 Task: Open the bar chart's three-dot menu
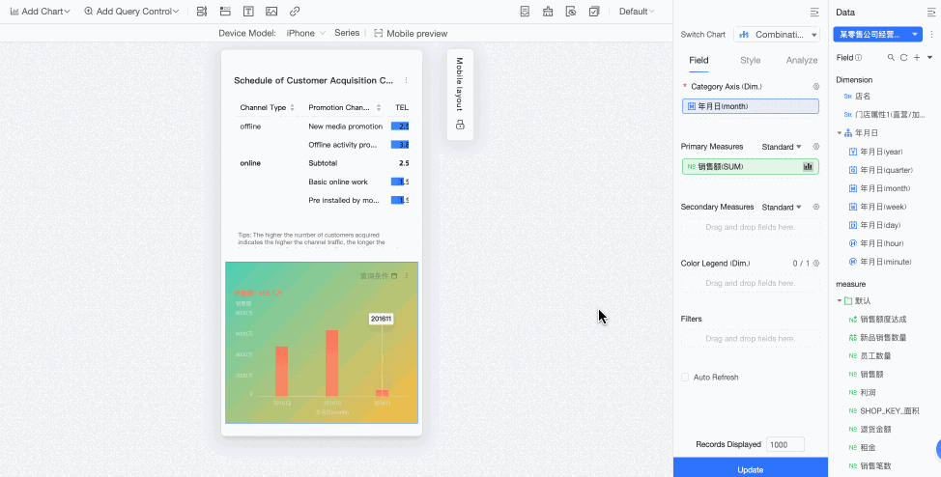click(407, 276)
